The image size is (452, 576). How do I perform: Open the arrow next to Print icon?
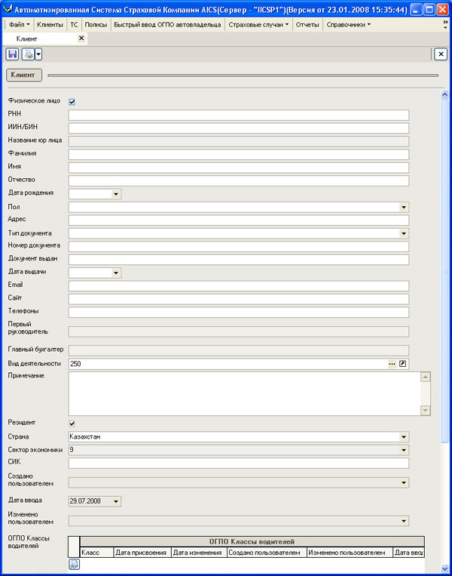pos(38,54)
